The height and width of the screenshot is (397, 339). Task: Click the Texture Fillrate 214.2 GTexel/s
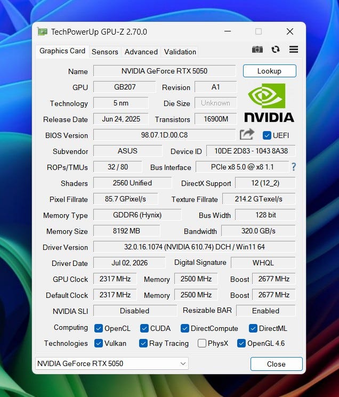click(x=259, y=199)
